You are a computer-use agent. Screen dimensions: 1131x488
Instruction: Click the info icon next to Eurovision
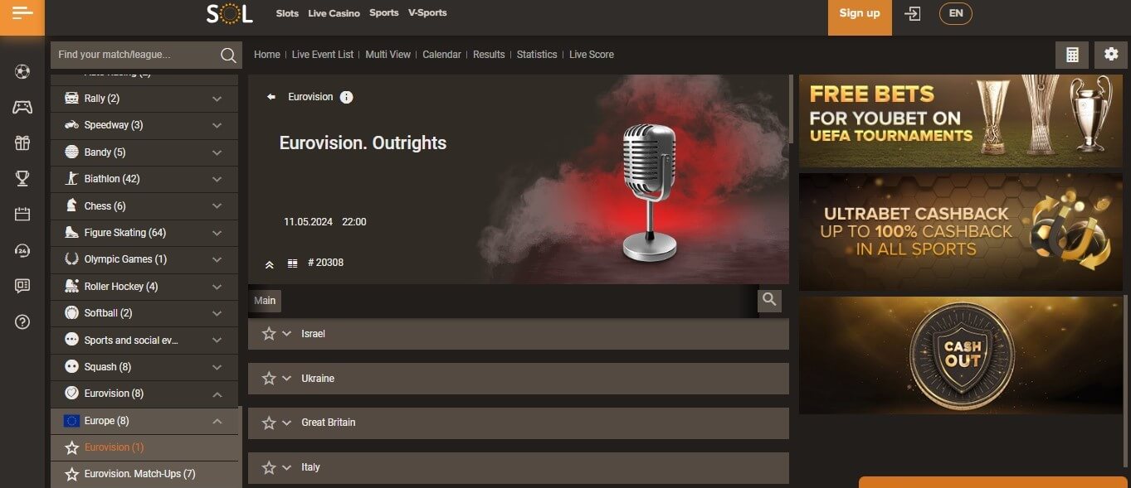point(347,97)
